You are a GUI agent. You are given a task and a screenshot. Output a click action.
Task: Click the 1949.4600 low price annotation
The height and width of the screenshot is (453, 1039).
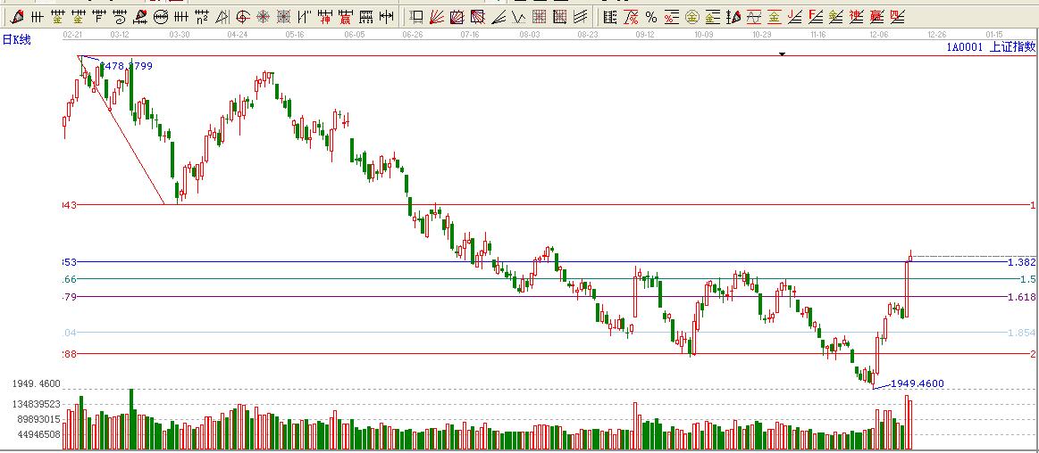pos(917,383)
